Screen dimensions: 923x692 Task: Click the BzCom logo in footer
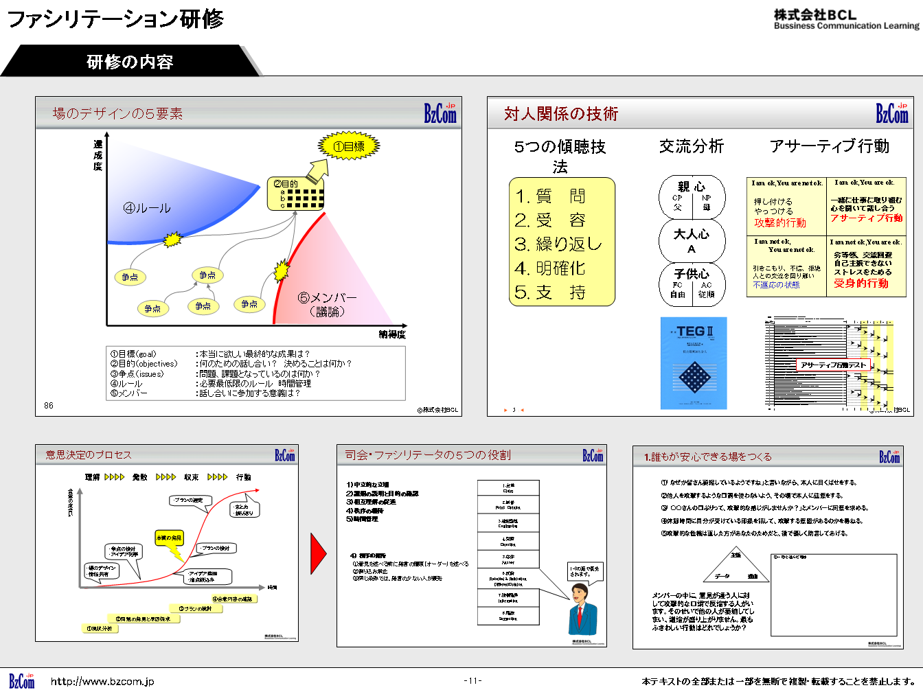click(21, 680)
